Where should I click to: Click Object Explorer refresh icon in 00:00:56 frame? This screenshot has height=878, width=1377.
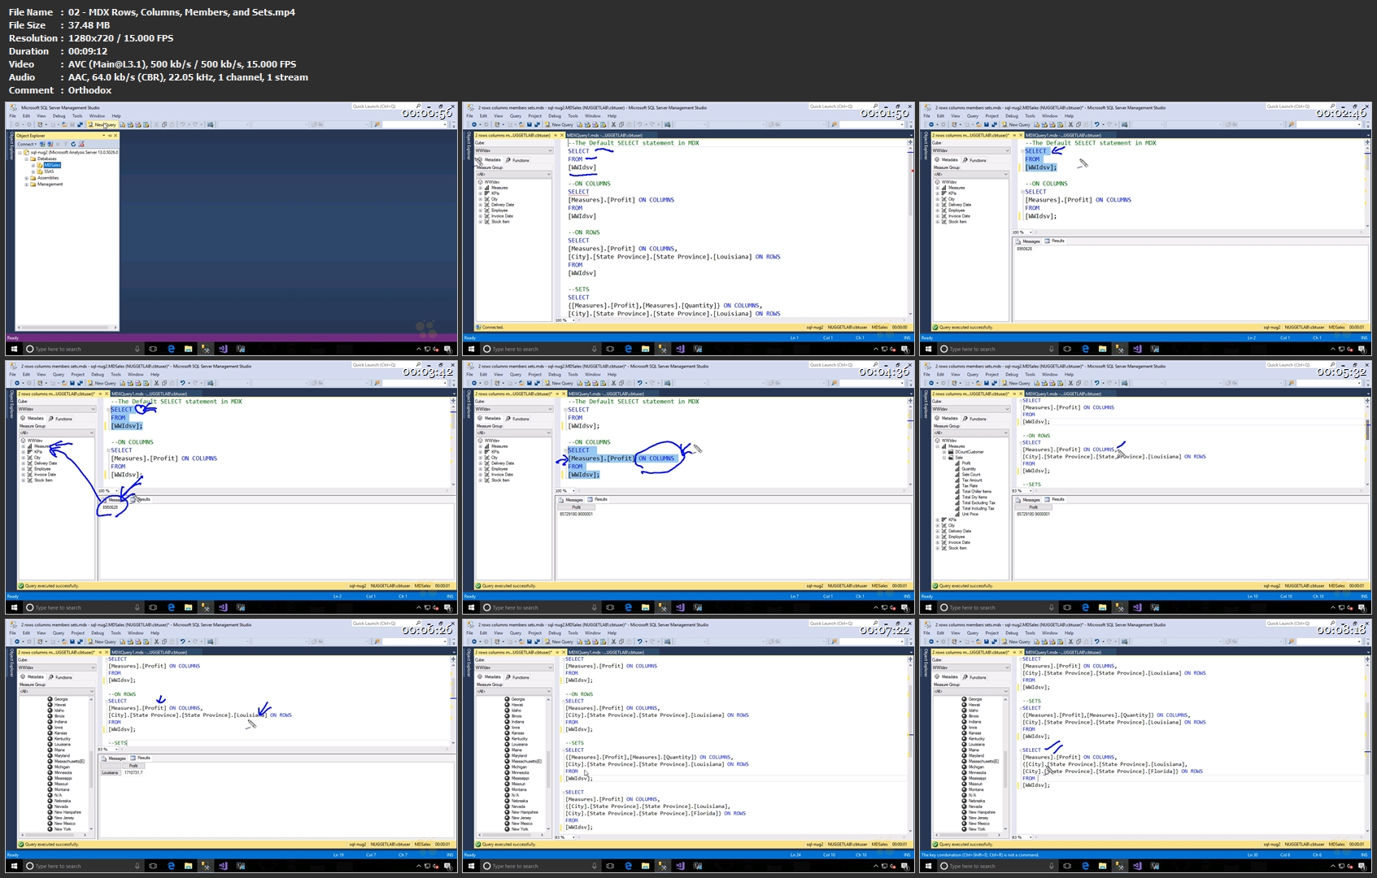[x=73, y=144]
